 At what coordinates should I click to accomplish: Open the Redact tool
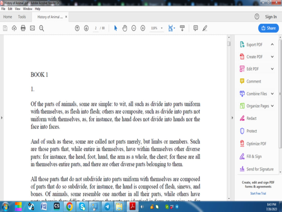(251, 118)
